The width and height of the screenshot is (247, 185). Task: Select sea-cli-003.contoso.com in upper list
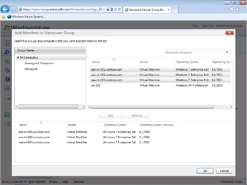click(x=160, y=80)
